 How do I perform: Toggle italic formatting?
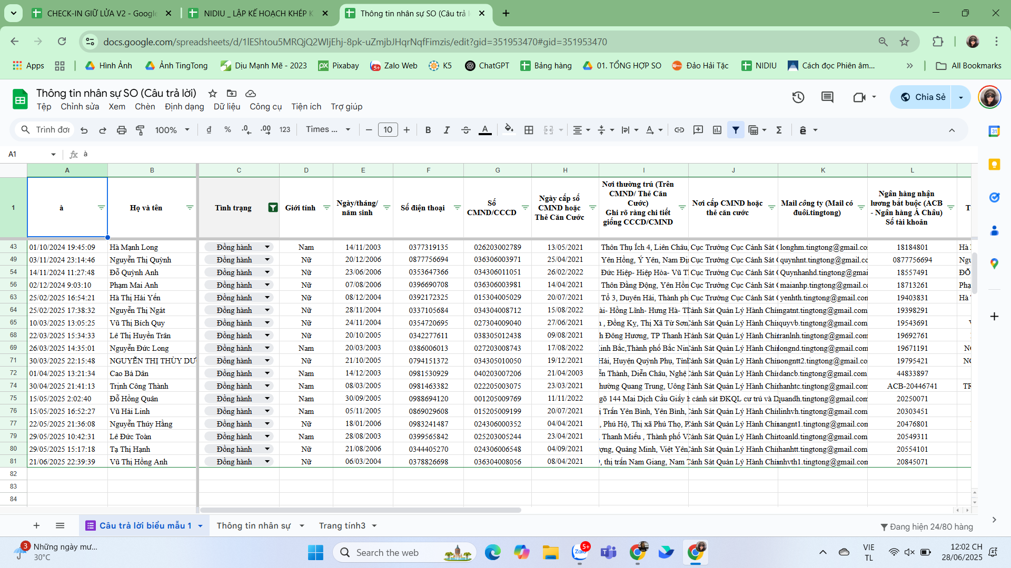pyautogui.click(x=447, y=130)
